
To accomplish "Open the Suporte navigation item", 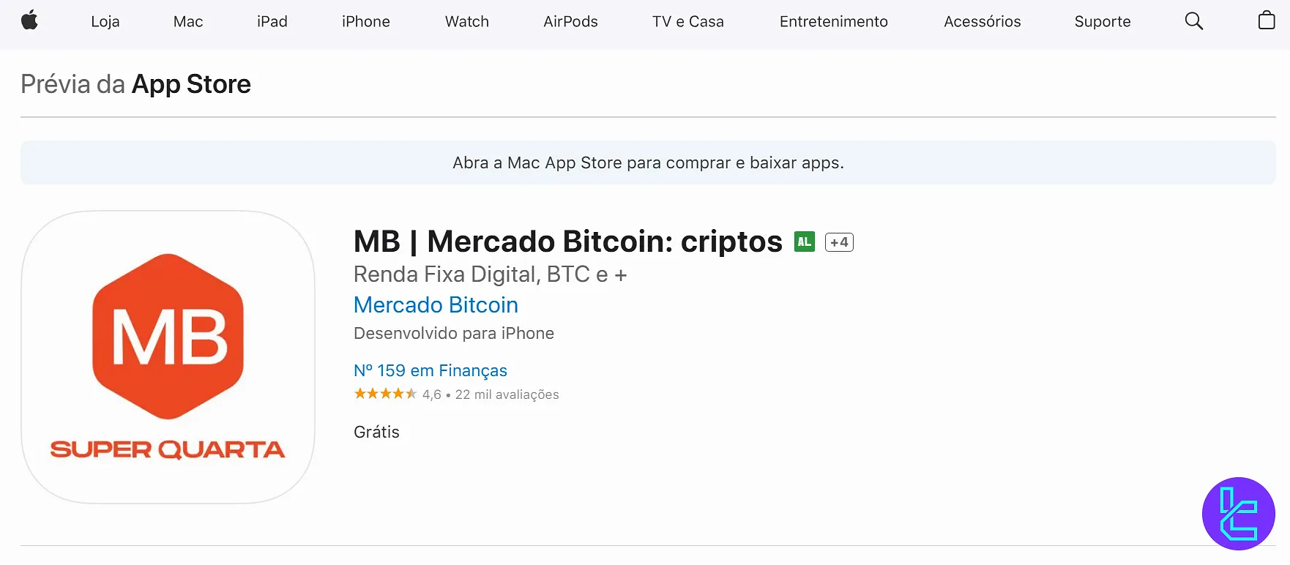I will click(x=1103, y=22).
